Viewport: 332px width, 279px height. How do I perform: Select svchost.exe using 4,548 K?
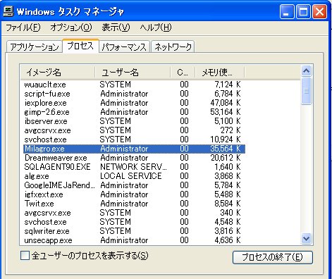(x=134, y=222)
